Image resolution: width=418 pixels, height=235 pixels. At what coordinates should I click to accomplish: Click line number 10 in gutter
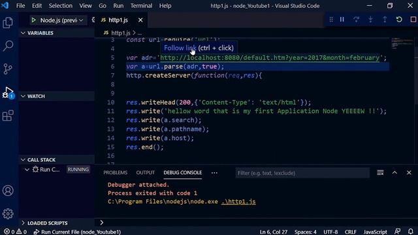tap(110, 102)
